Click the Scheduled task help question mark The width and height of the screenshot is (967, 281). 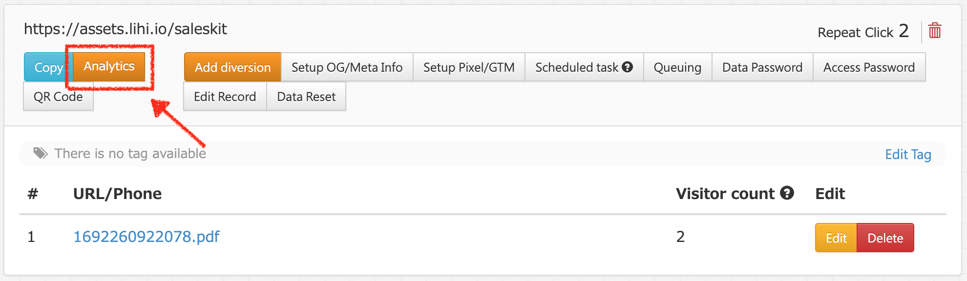click(x=628, y=67)
